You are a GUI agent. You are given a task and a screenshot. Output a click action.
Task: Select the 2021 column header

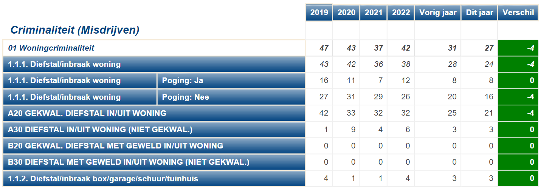click(x=374, y=12)
